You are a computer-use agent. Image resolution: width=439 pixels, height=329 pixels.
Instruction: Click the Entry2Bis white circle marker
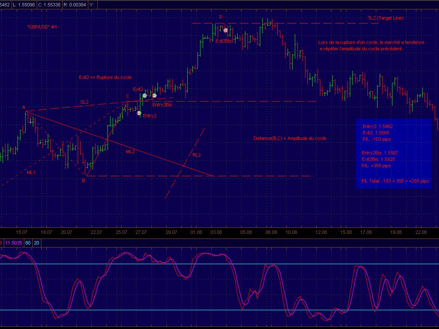[x=154, y=96]
